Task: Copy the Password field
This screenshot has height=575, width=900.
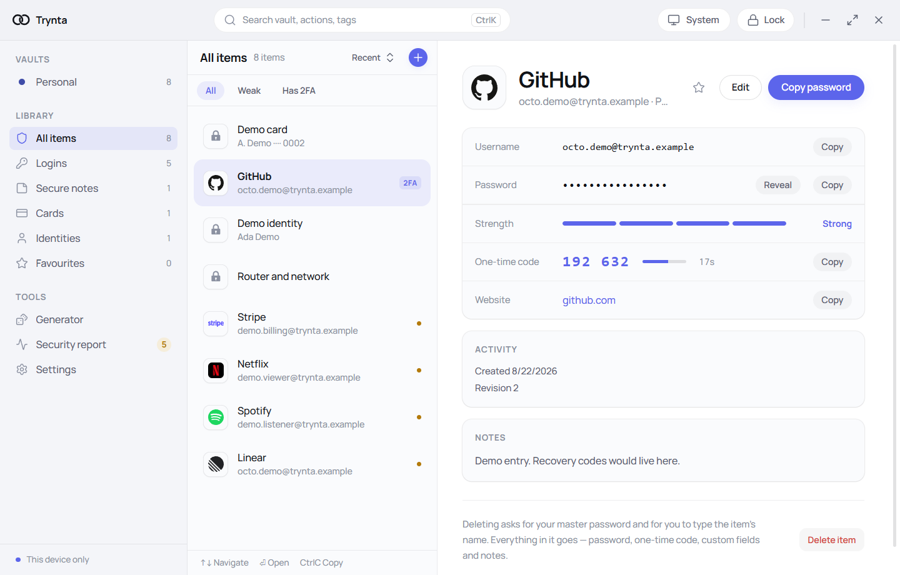Action: click(x=832, y=185)
